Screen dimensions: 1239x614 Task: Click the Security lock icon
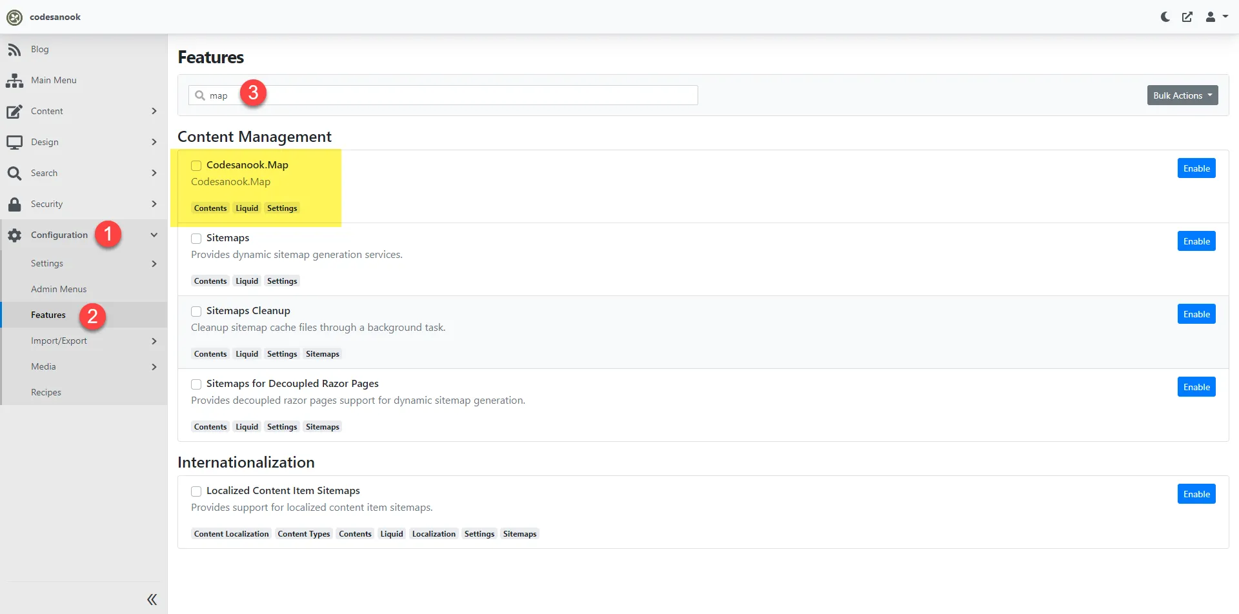point(14,204)
